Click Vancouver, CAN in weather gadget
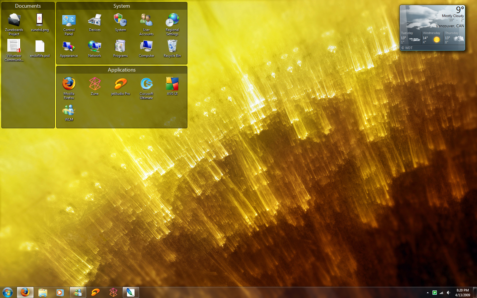The height and width of the screenshot is (298, 477). 450,26
